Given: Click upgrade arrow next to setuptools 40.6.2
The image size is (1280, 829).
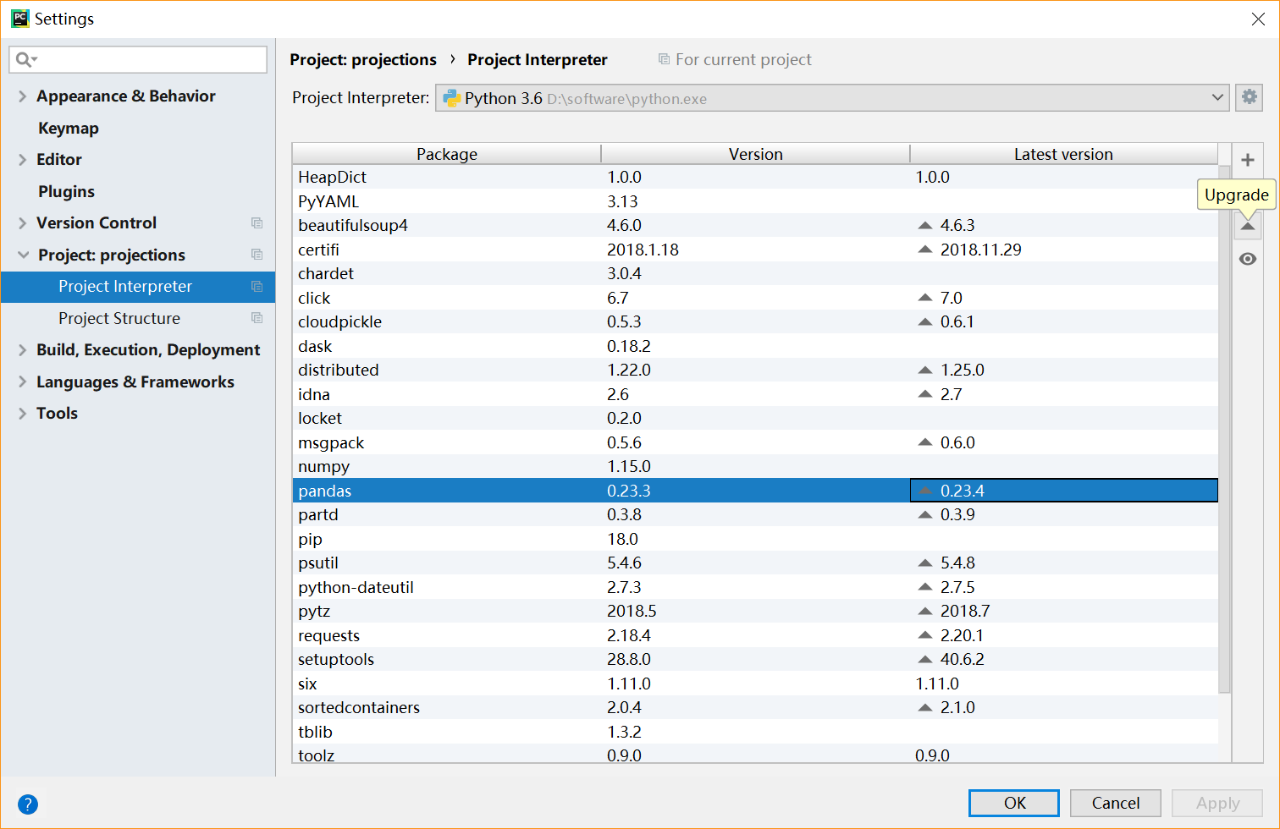Looking at the screenshot, I should 925,659.
